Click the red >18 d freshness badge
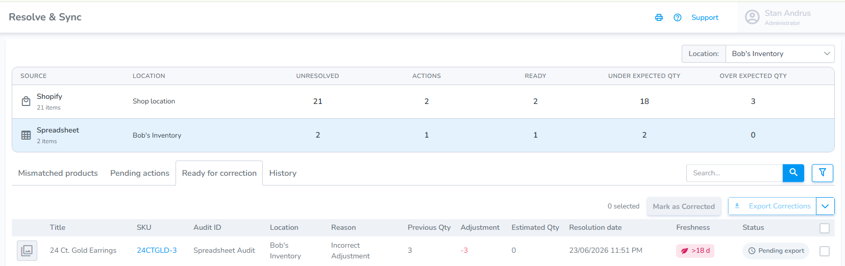Image resolution: width=845 pixels, height=266 pixels. [695, 251]
